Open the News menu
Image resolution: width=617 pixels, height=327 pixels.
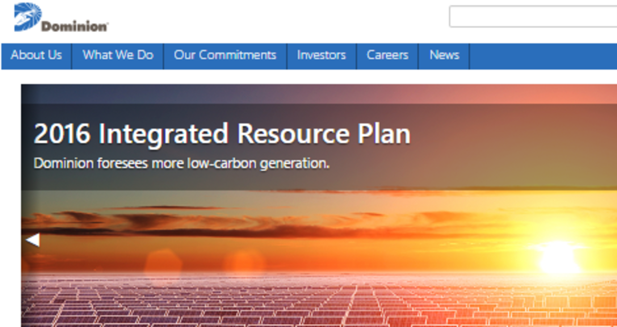tap(444, 56)
